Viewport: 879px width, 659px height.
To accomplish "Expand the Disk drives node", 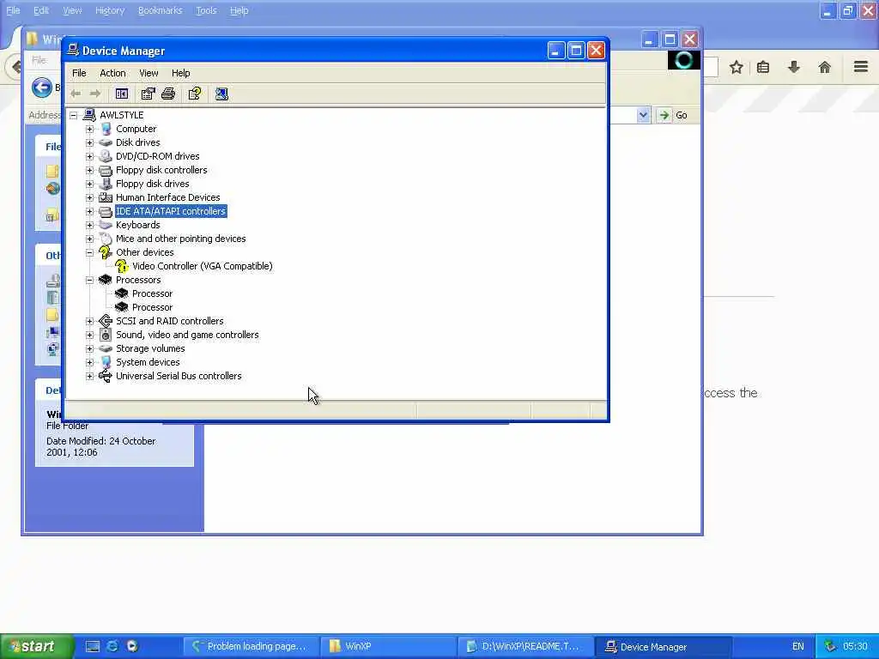I will (89, 142).
